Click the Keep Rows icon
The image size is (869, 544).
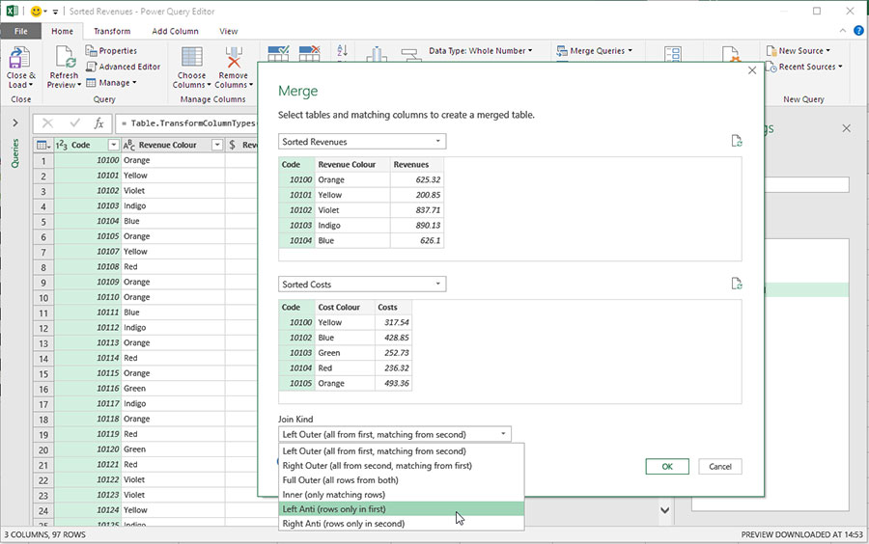pos(278,54)
